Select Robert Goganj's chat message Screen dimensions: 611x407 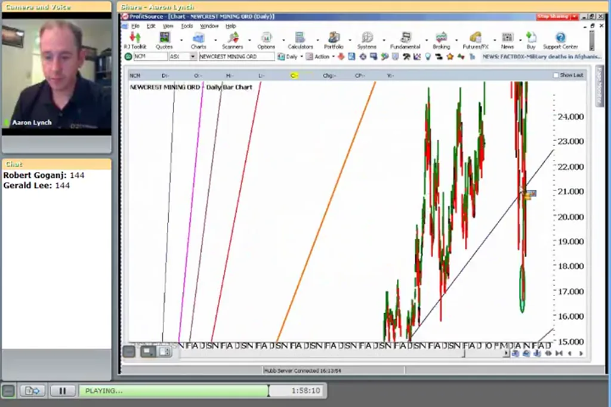44,175
